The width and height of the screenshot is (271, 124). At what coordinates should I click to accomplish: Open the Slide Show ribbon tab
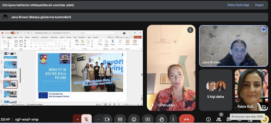(54, 37)
